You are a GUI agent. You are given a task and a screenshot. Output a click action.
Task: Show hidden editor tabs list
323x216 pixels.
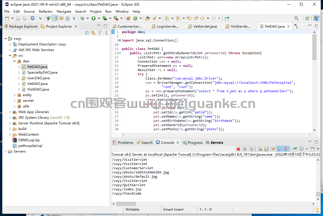coord(296,26)
